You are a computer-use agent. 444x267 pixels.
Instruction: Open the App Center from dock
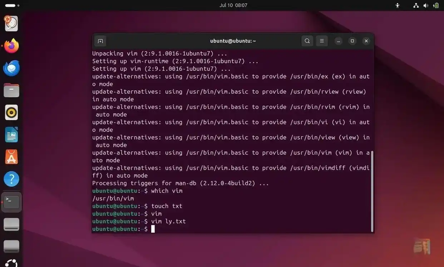coord(11,157)
